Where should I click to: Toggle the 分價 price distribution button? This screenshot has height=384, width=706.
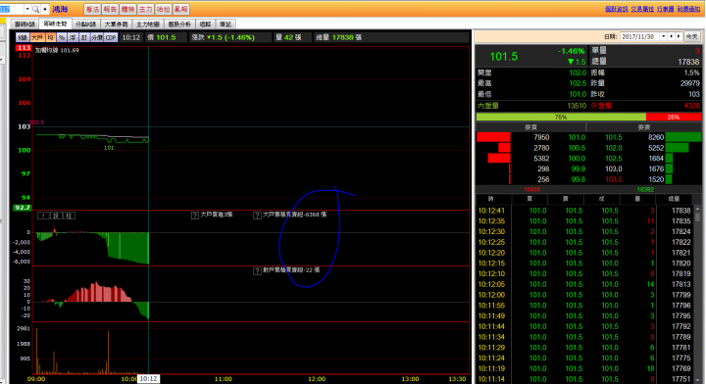pos(97,38)
